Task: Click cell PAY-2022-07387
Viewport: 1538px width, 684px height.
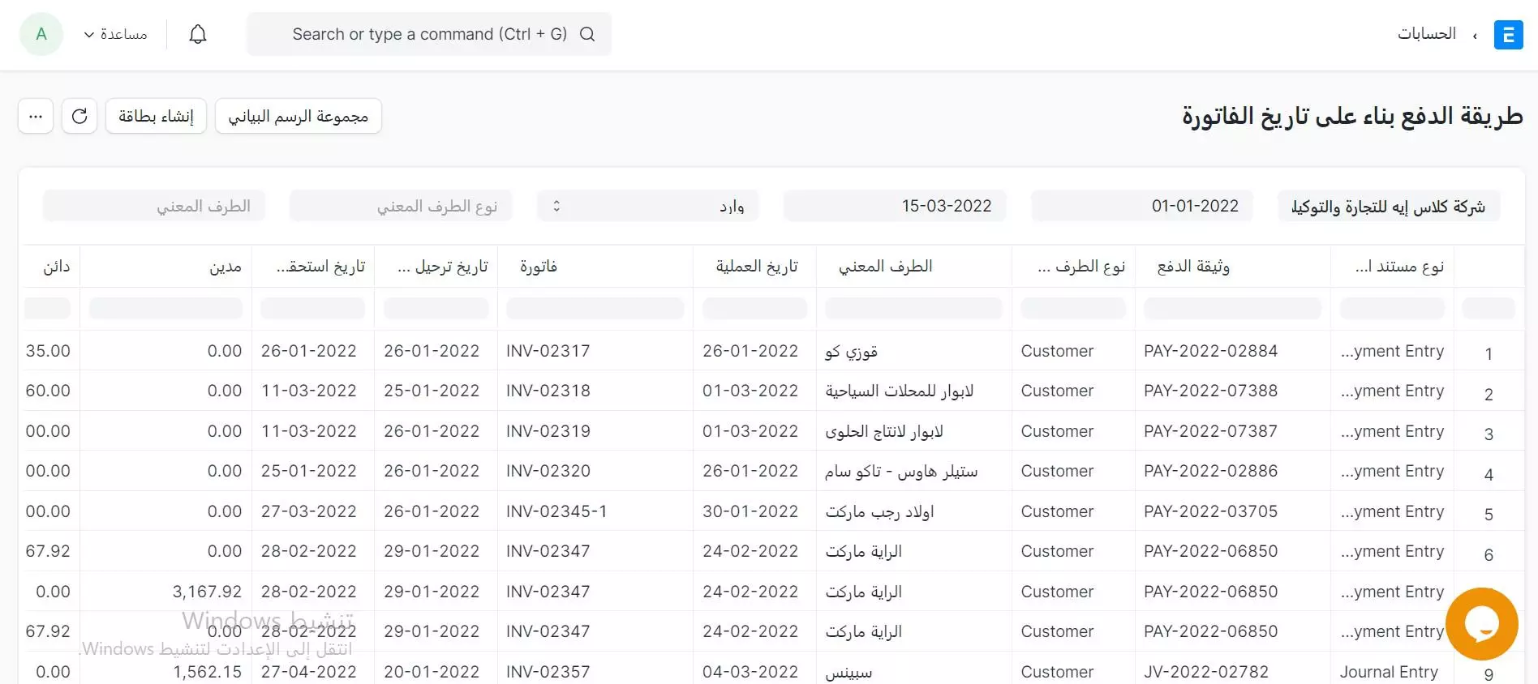Action: [x=1211, y=431]
